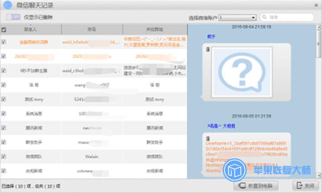The height and width of the screenshot is (193, 322).
Task: Click the recover-to-computer monitor icon
Action: pyautogui.click(x=242, y=185)
